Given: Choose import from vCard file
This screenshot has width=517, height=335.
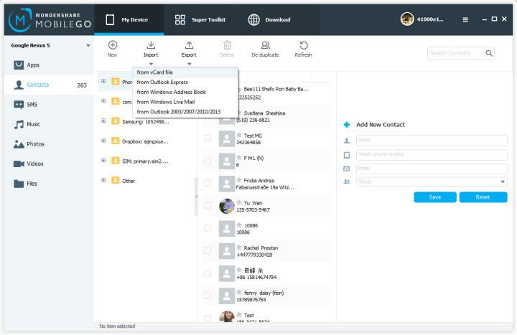Looking at the screenshot, I should (185, 72).
